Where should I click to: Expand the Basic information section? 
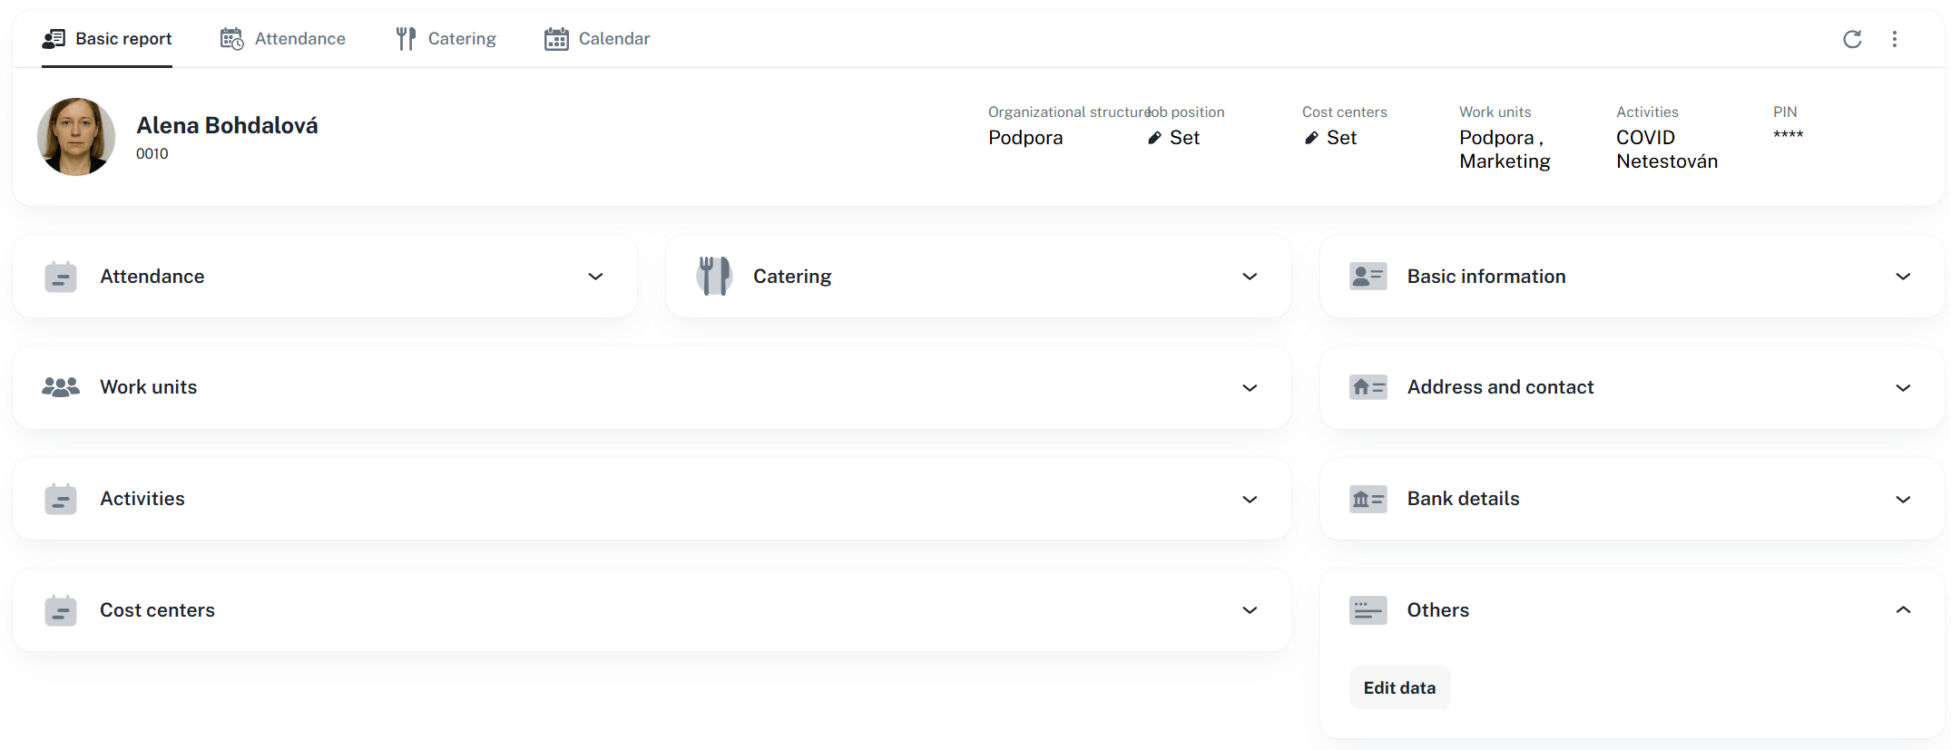1903,277
